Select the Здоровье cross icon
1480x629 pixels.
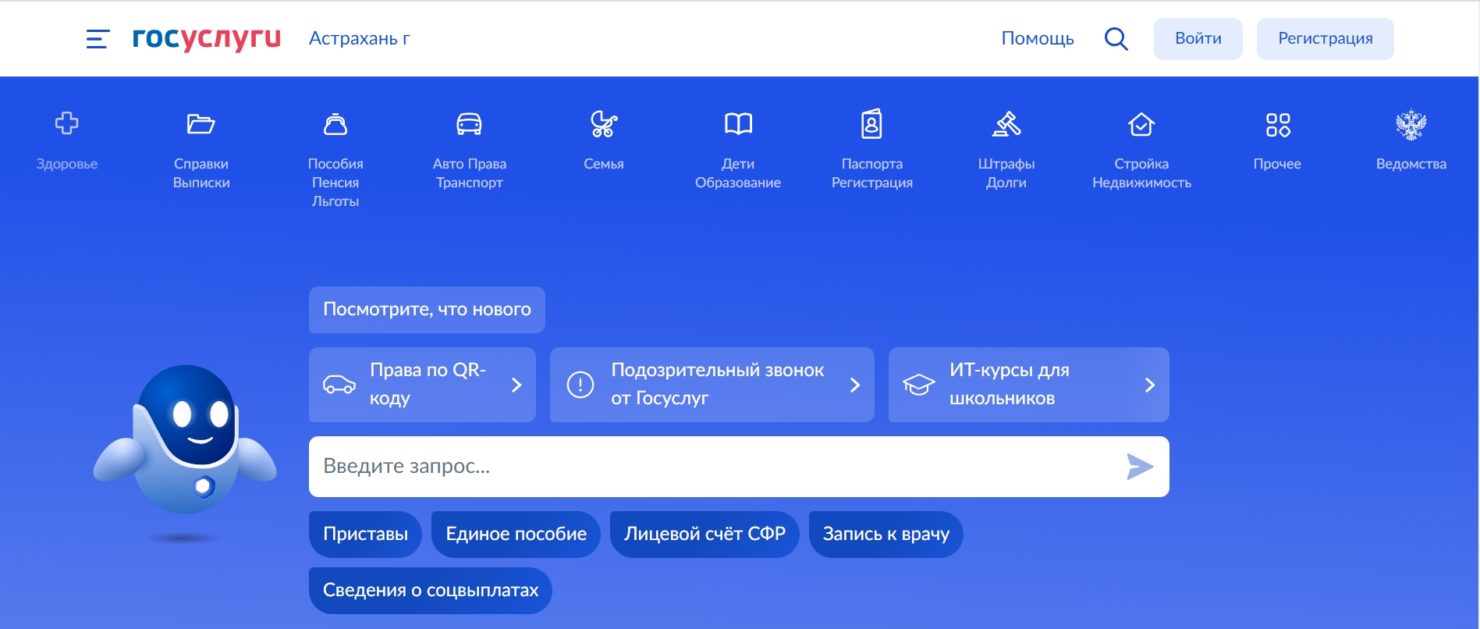[67, 123]
